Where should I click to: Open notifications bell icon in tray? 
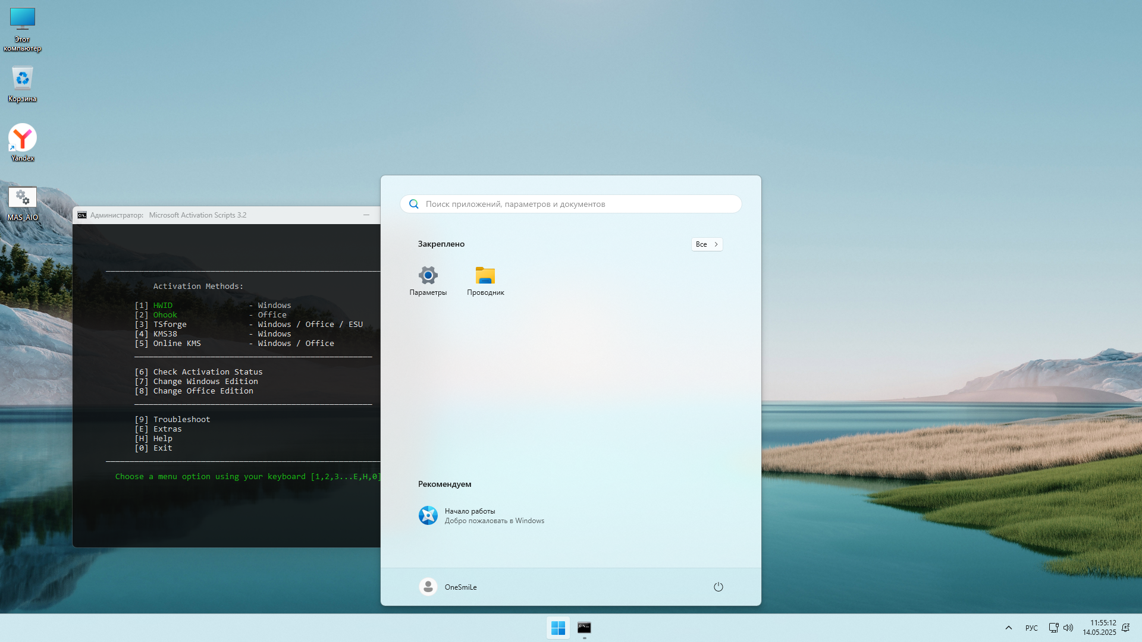click(1125, 628)
